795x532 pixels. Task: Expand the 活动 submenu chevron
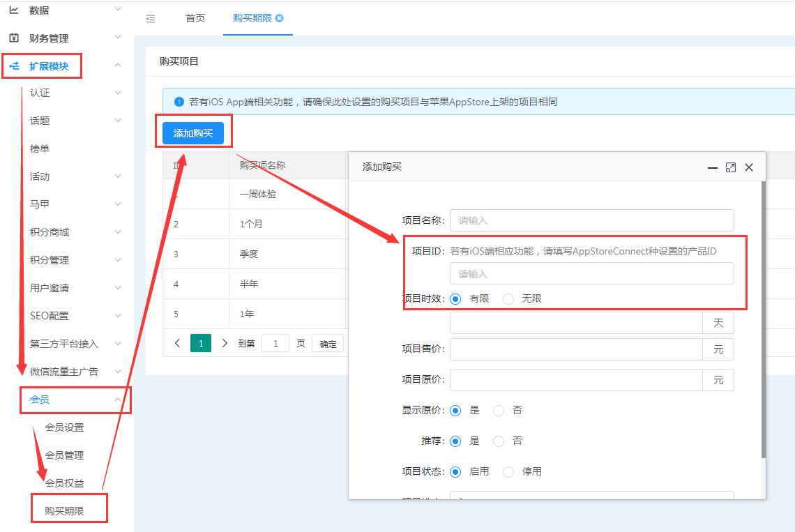[118, 176]
